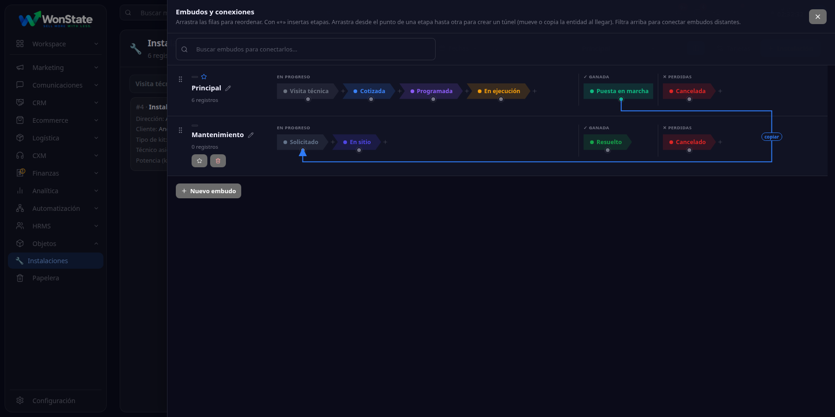Set Mantenimiento as favorite with star button
The width and height of the screenshot is (835, 417).
click(x=199, y=161)
